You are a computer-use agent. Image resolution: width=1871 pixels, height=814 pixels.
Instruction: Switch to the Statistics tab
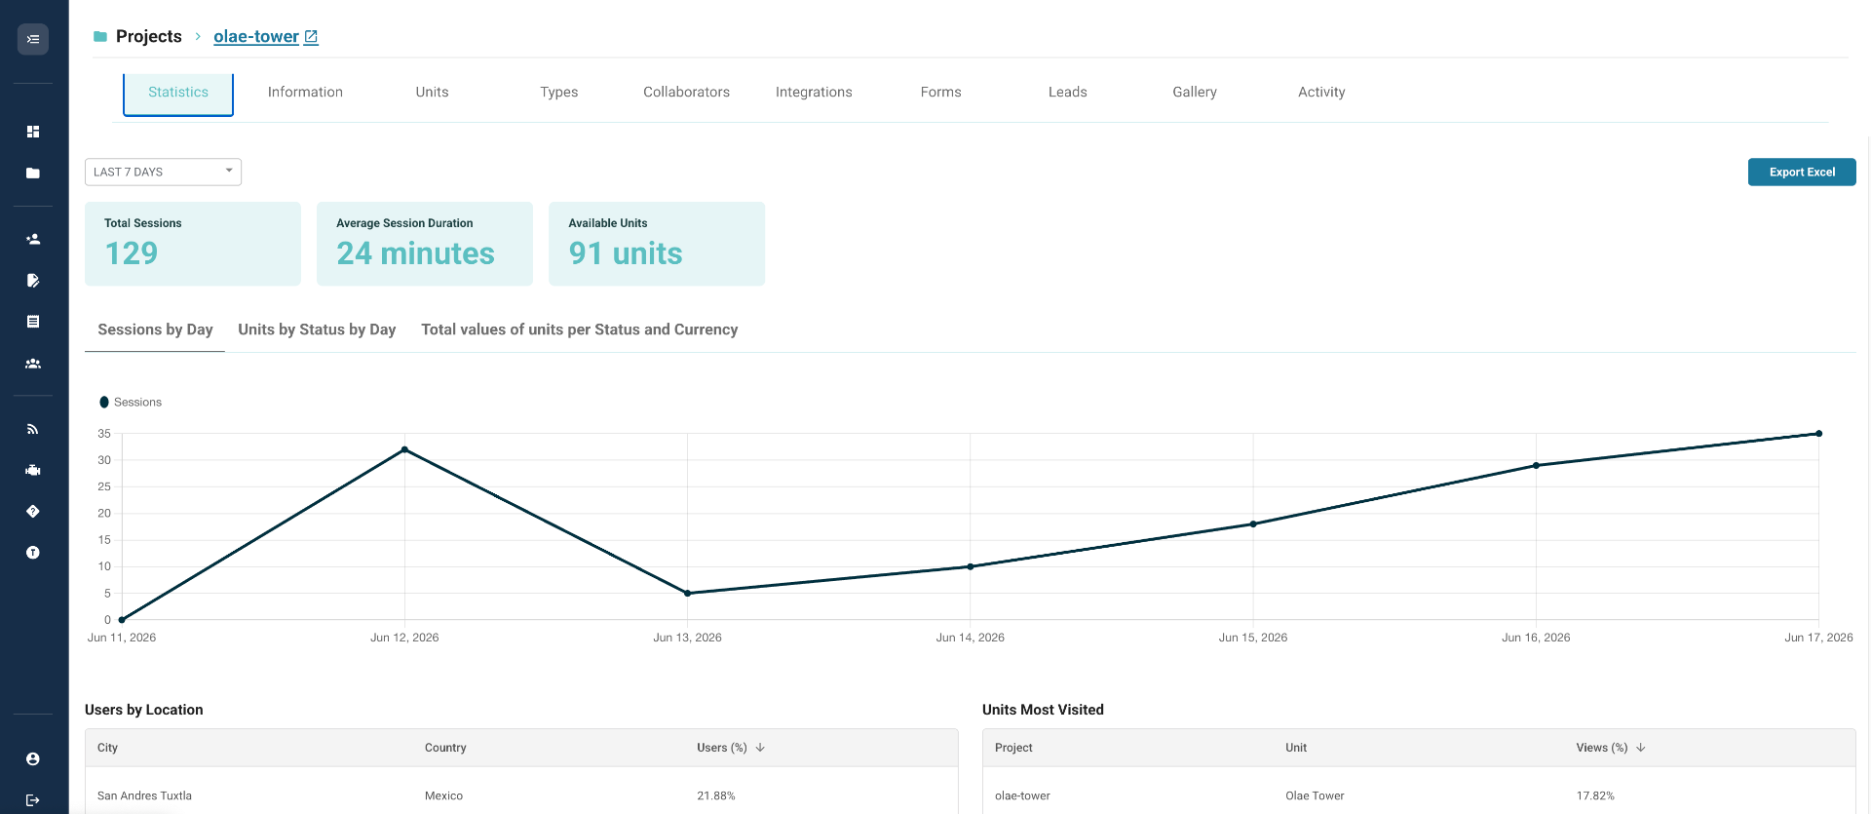click(x=178, y=93)
